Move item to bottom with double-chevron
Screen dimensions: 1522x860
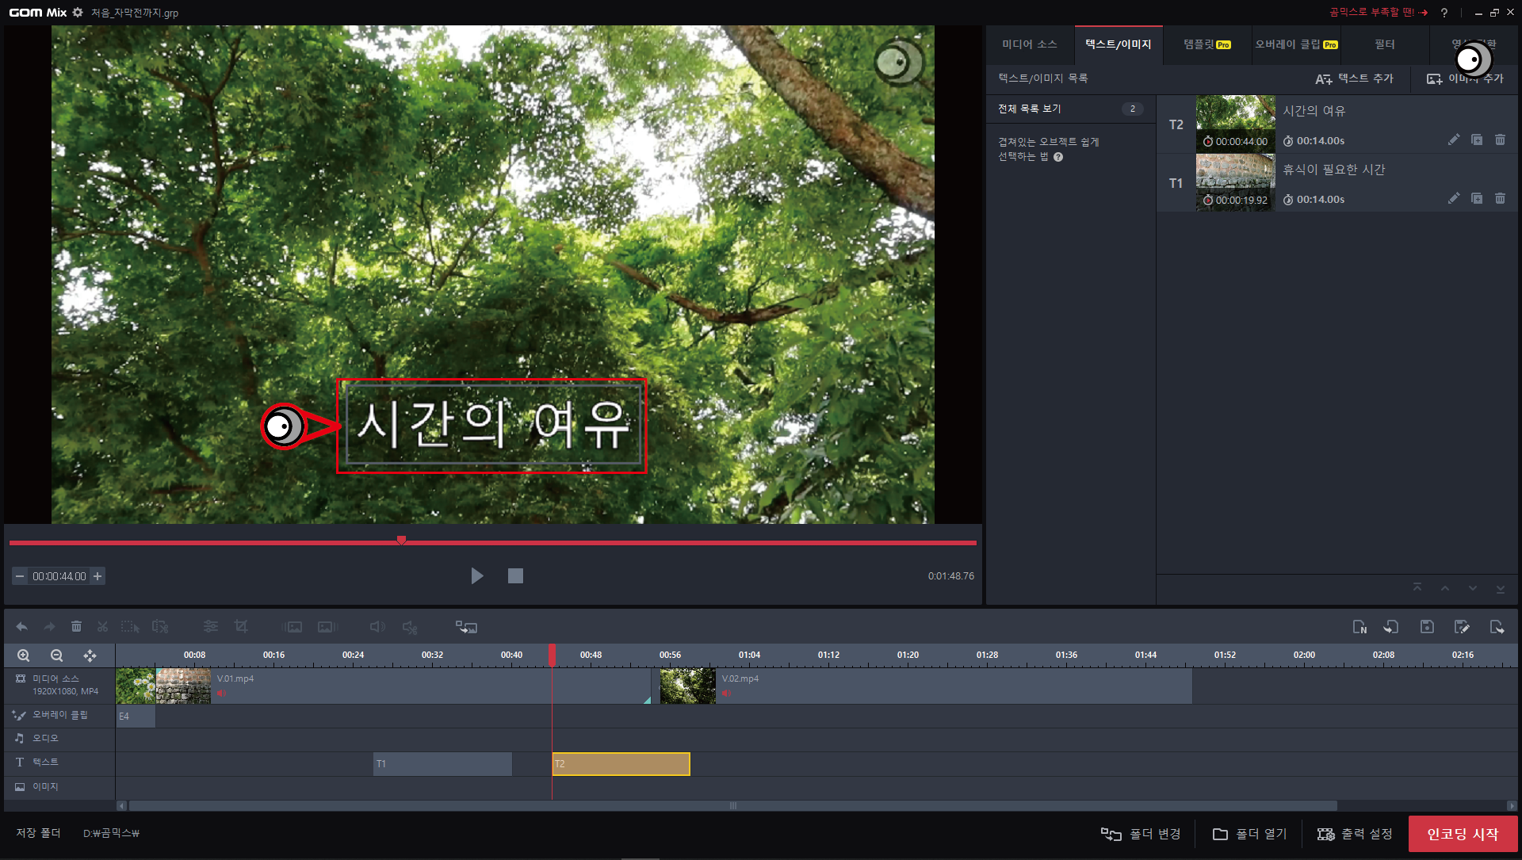1500,589
